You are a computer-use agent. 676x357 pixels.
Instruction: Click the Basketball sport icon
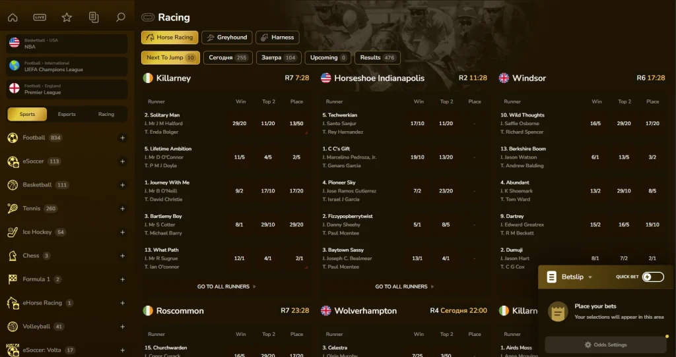pyautogui.click(x=13, y=185)
